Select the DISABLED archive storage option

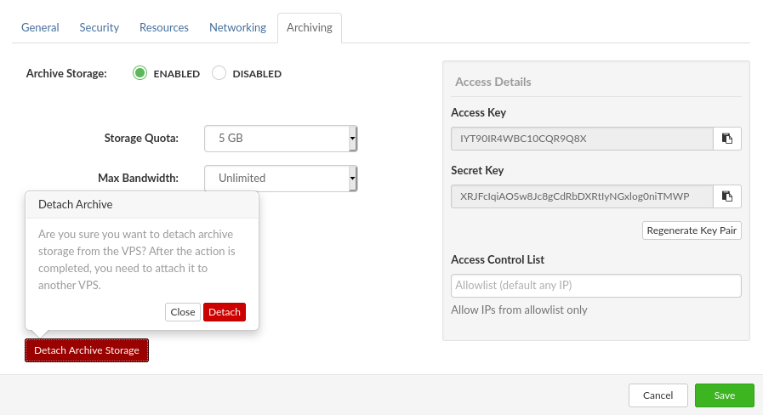pos(219,73)
